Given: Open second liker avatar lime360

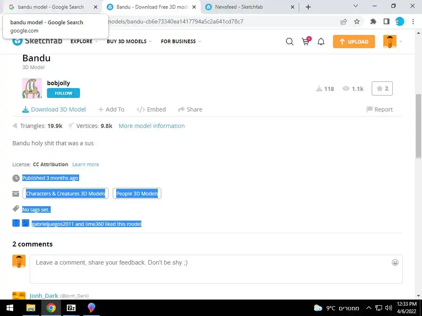Looking at the screenshot, I should click(x=26, y=223).
